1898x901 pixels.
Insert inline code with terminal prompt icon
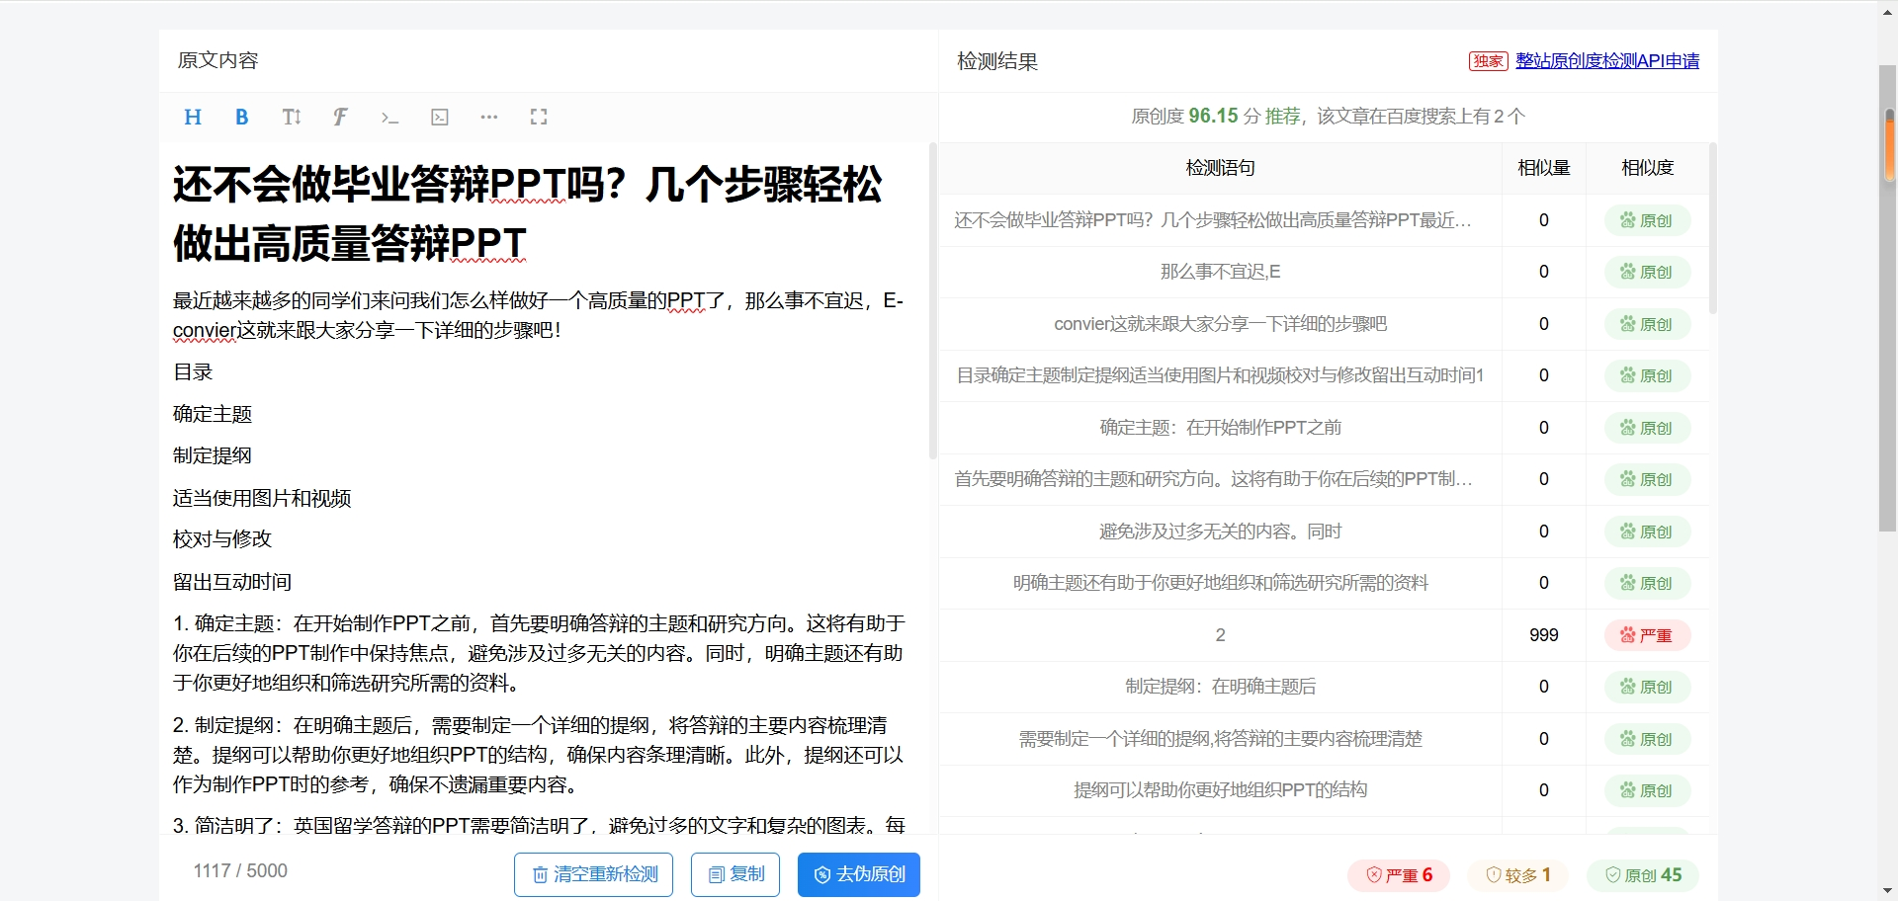[x=389, y=118]
